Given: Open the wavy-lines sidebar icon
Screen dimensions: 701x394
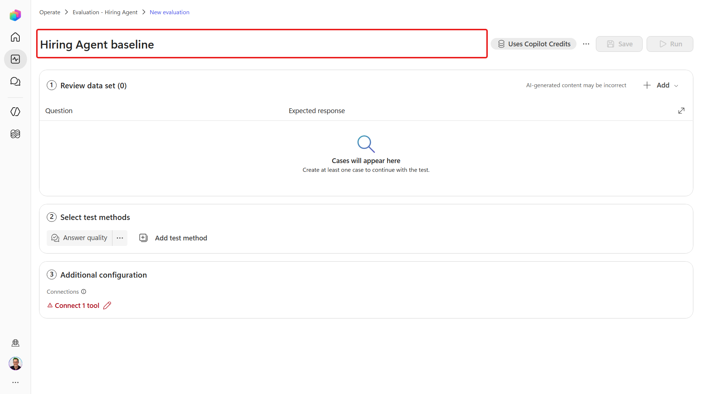Looking at the screenshot, I should [15, 134].
